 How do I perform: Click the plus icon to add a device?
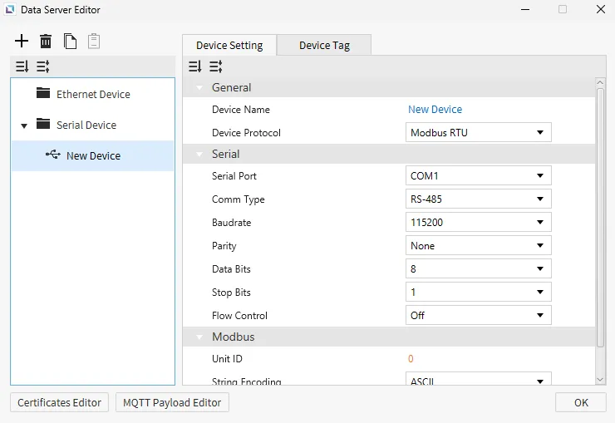(22, 41)
